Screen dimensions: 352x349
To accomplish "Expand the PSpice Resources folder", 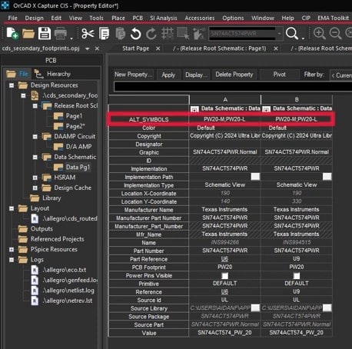I will [x=12, y=249].
